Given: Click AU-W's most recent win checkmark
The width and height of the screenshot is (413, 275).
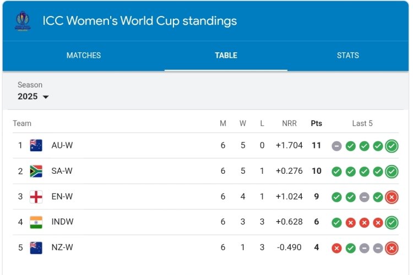Looking at the screenshot, I should [392, 146].
